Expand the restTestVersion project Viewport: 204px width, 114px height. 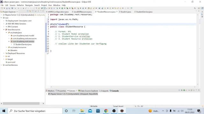[x=1, y=65]
